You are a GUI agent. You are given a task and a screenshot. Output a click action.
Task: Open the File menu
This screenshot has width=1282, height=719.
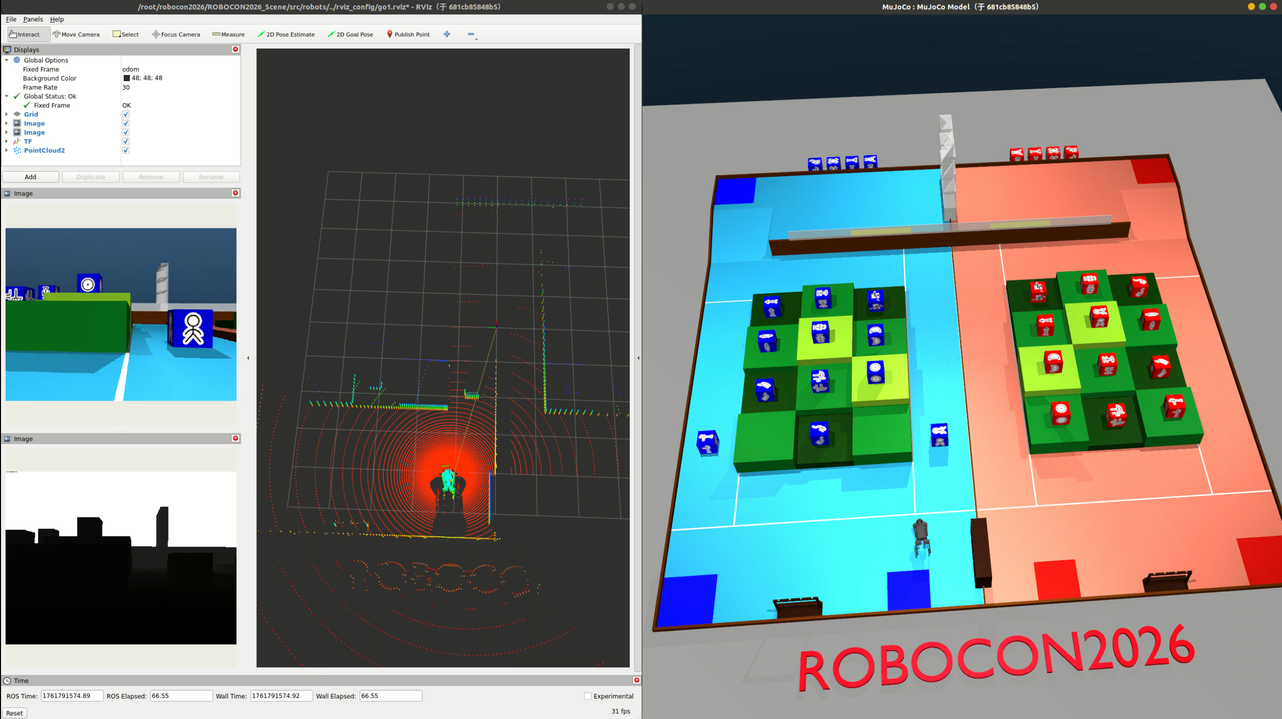pyautogui.click(x=11, y=19)
